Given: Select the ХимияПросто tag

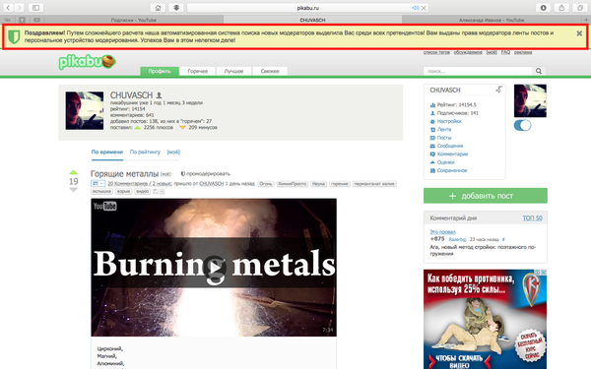Looking at the screenshot, I should [x=292, y=184].
